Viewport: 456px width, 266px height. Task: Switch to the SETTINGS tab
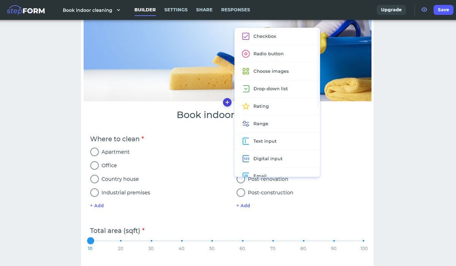coord(176,9)
